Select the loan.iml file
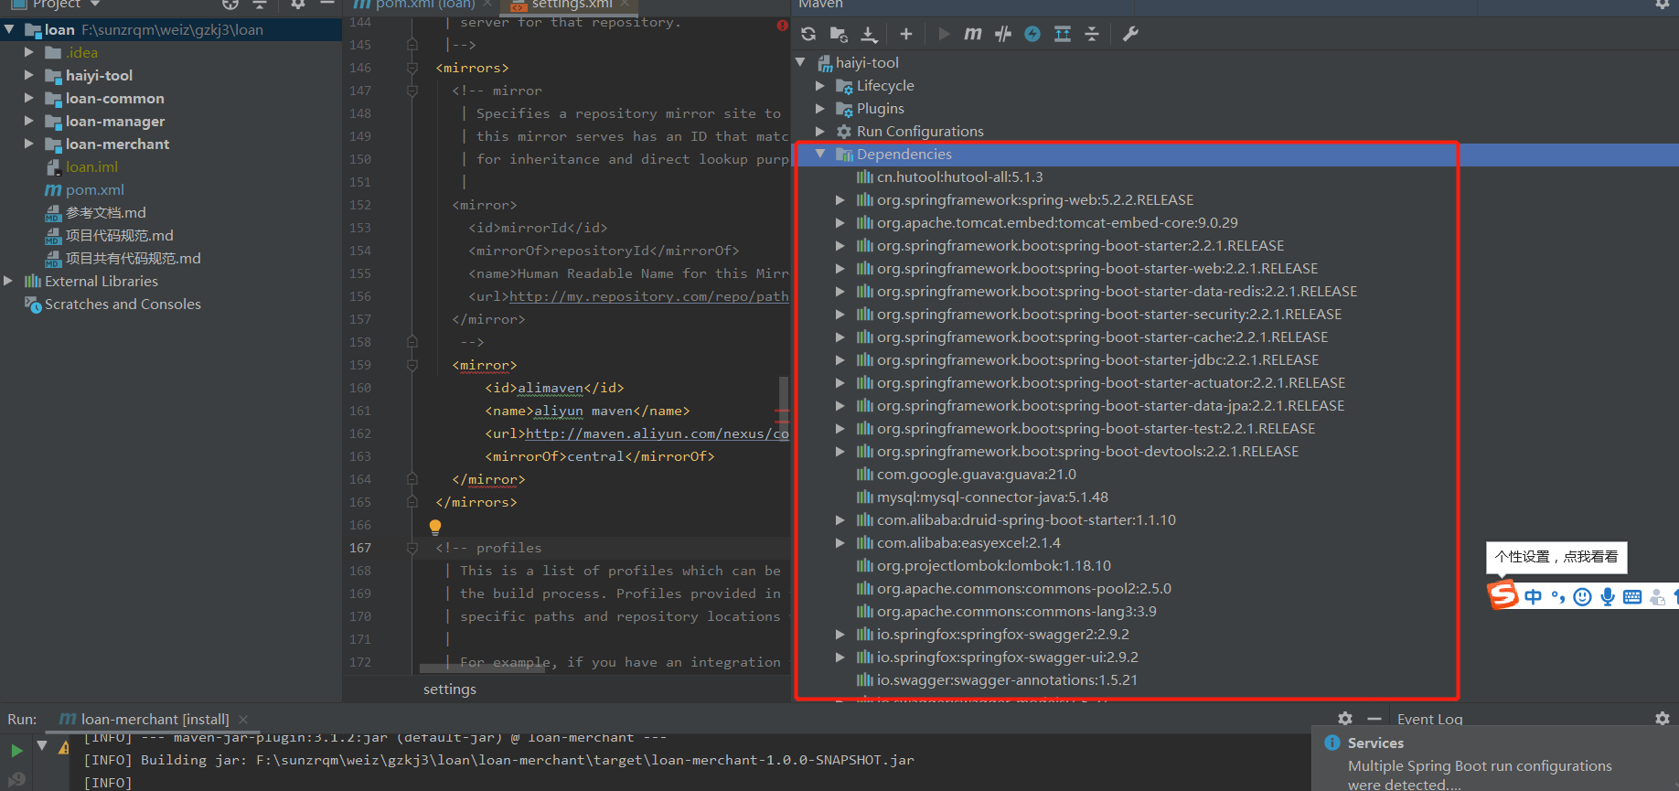This screenshot has height=791, width=1679. coord(91,166)
